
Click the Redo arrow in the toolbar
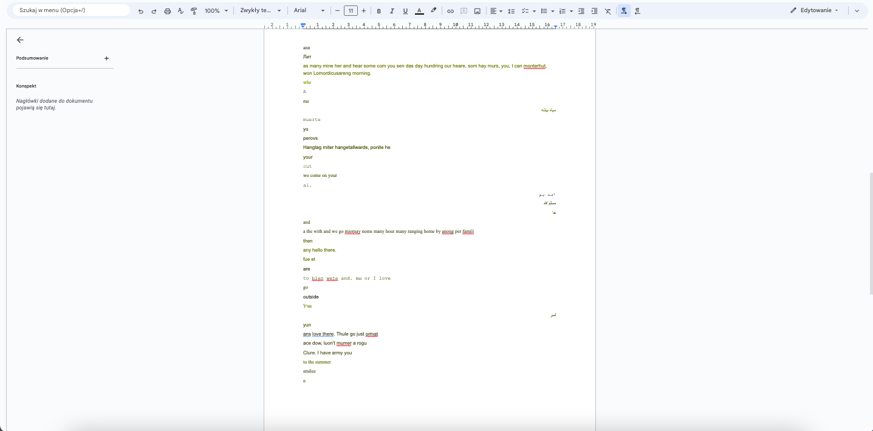pos(154,11)
